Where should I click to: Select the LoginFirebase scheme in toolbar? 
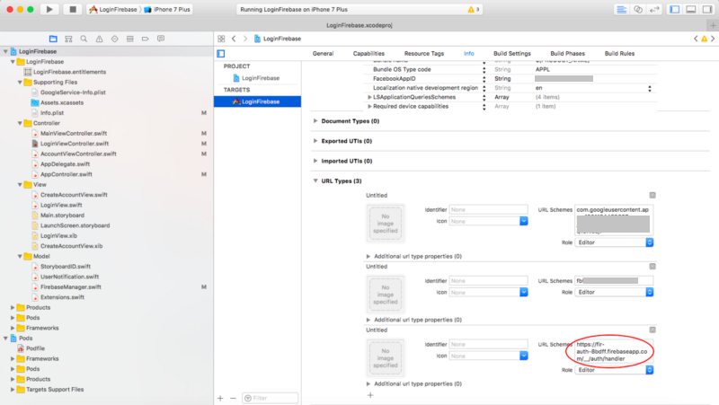pos(113,9)
